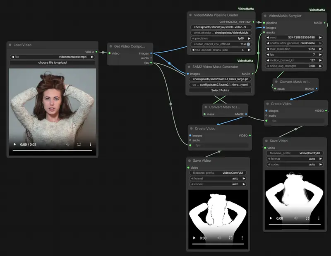
Task: Open the file videomamatest.mp4 selector
Action: point(53,57)
